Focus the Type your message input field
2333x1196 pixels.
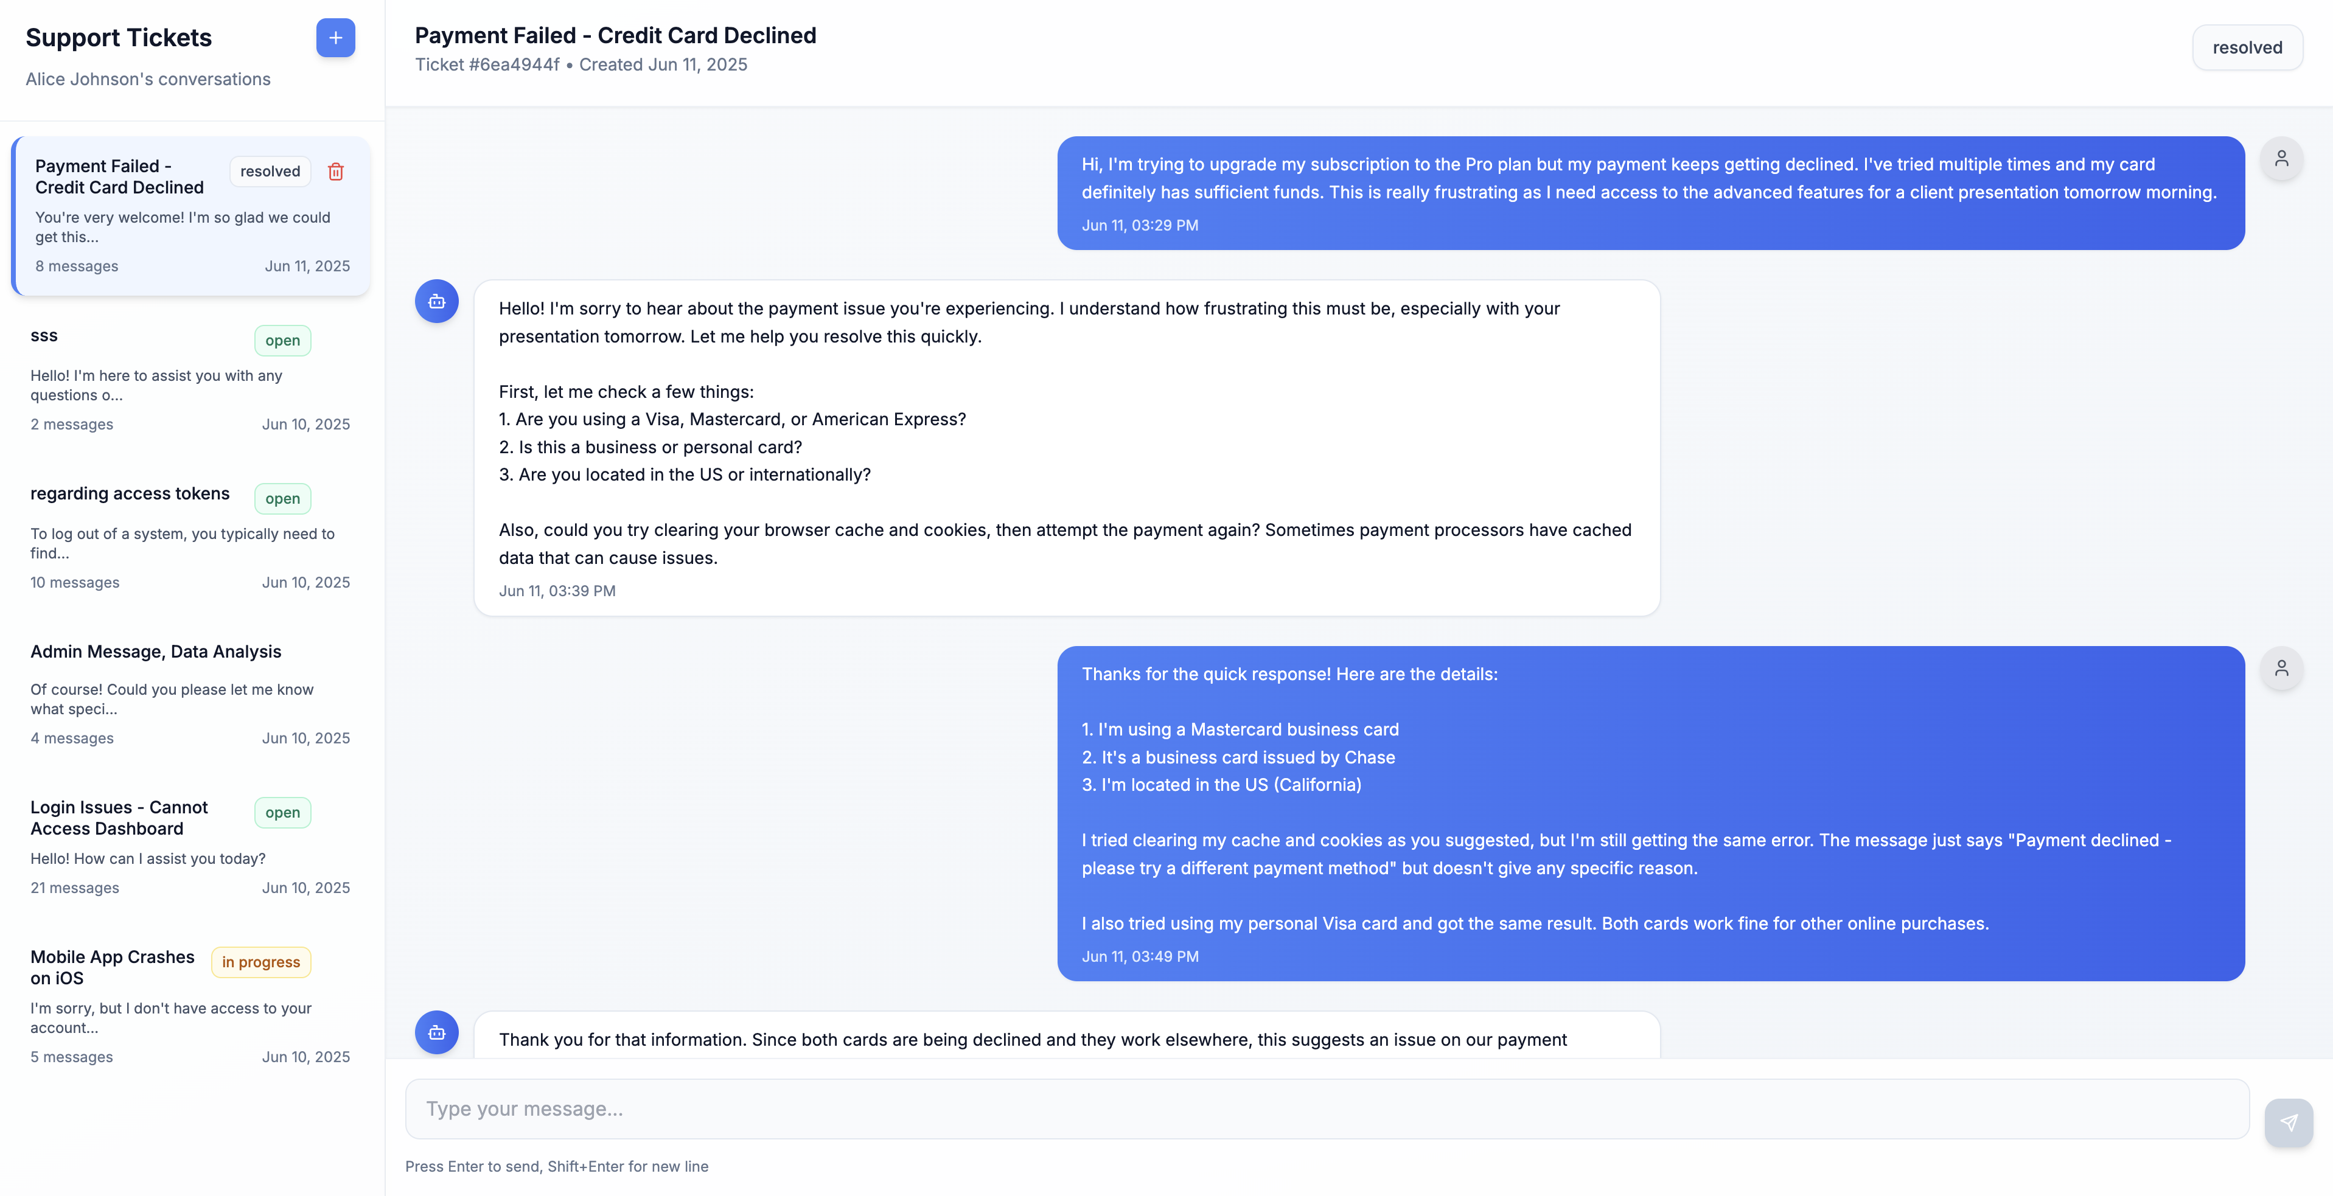1327,1109
